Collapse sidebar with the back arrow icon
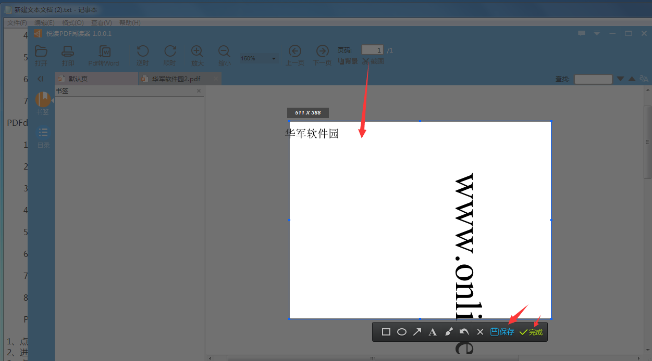Image resolution: width=652 pixels, height=361 pixels. pyautogui.click(x=40, y=79)
